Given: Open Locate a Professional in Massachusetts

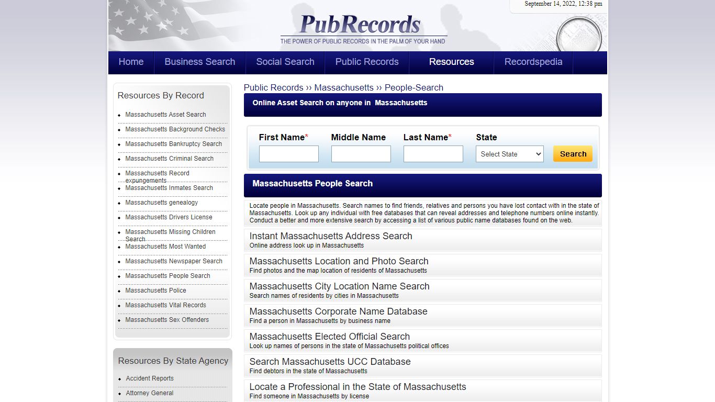Looking at the screenshot, I should tap(358, 387).
